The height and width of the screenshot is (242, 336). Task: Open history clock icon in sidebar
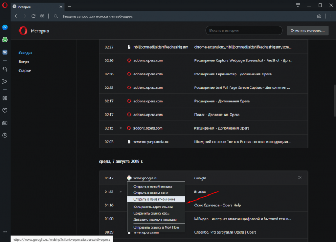(x=4, y=135)
